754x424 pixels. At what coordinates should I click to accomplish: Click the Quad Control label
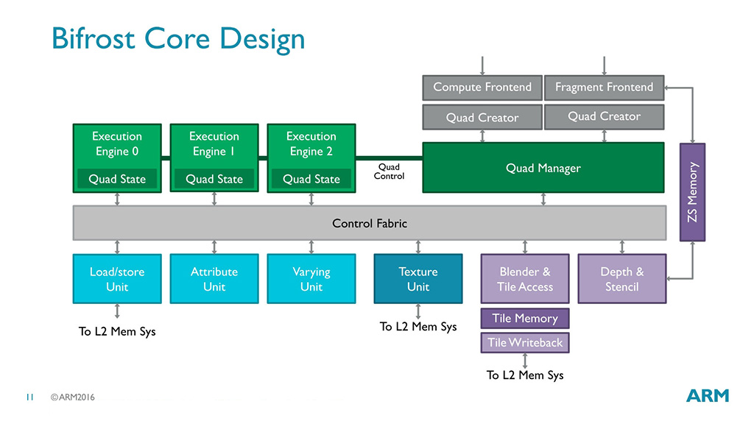[389, 172]
